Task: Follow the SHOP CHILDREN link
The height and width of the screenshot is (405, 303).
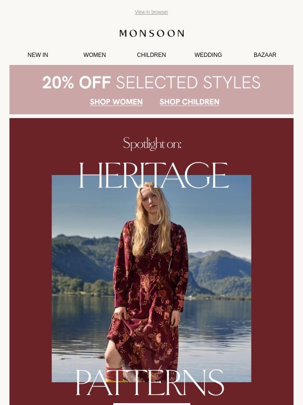Action: point(189,102)
